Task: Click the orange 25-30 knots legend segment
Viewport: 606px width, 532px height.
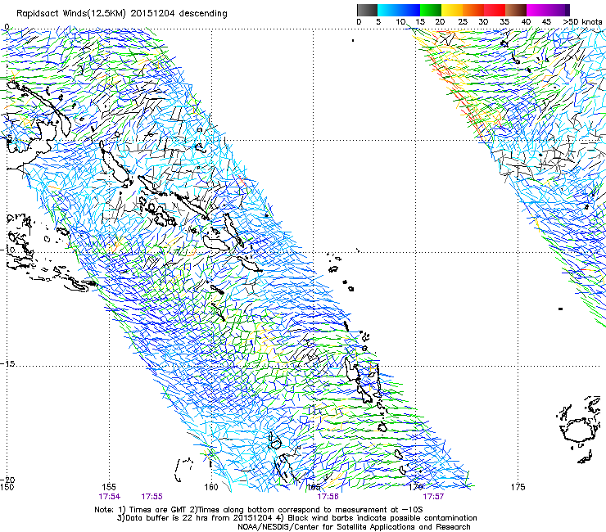Action: (473, 10)
